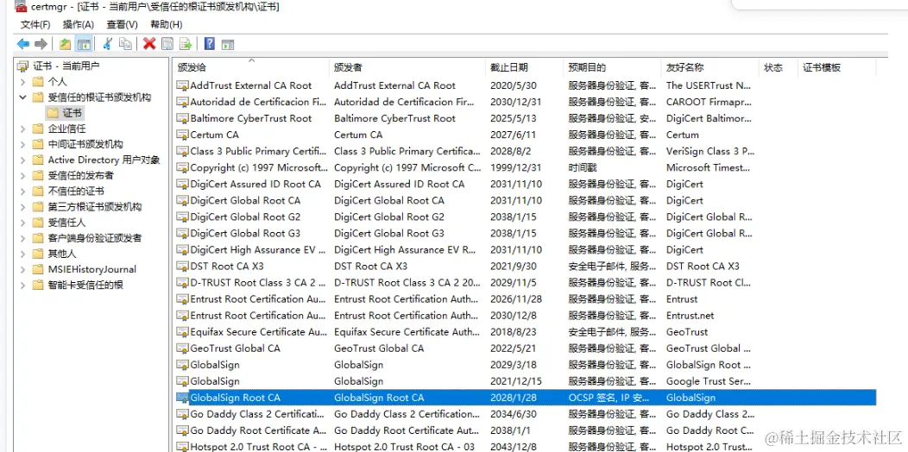Click certificate icon beside DigiCert Global Root G2
Screen dimensions: 908x452
pos(182,217)
